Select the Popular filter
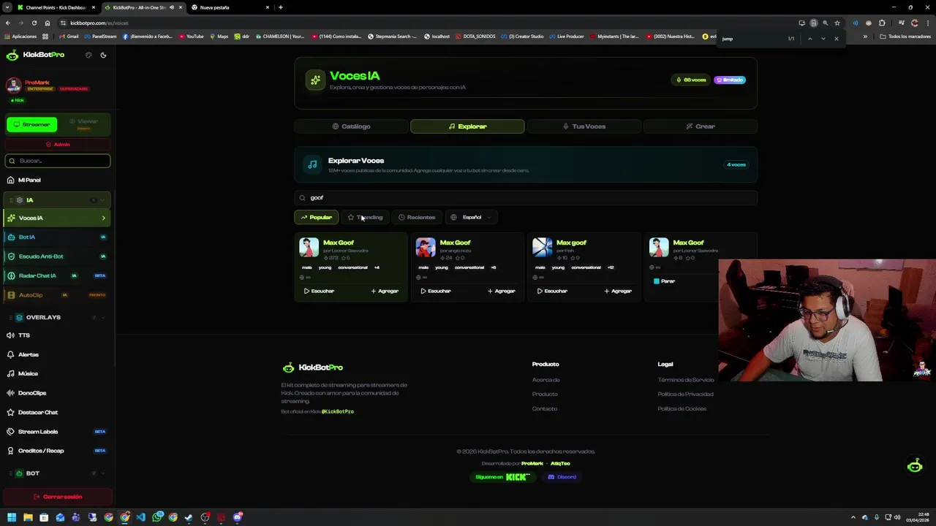 316,217
